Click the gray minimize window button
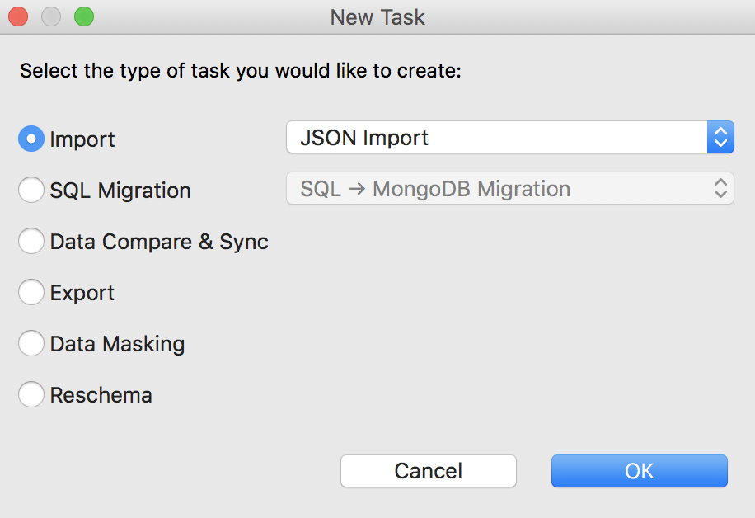The height and width of the screenshot is (518, 755). (x=51, y=16)
